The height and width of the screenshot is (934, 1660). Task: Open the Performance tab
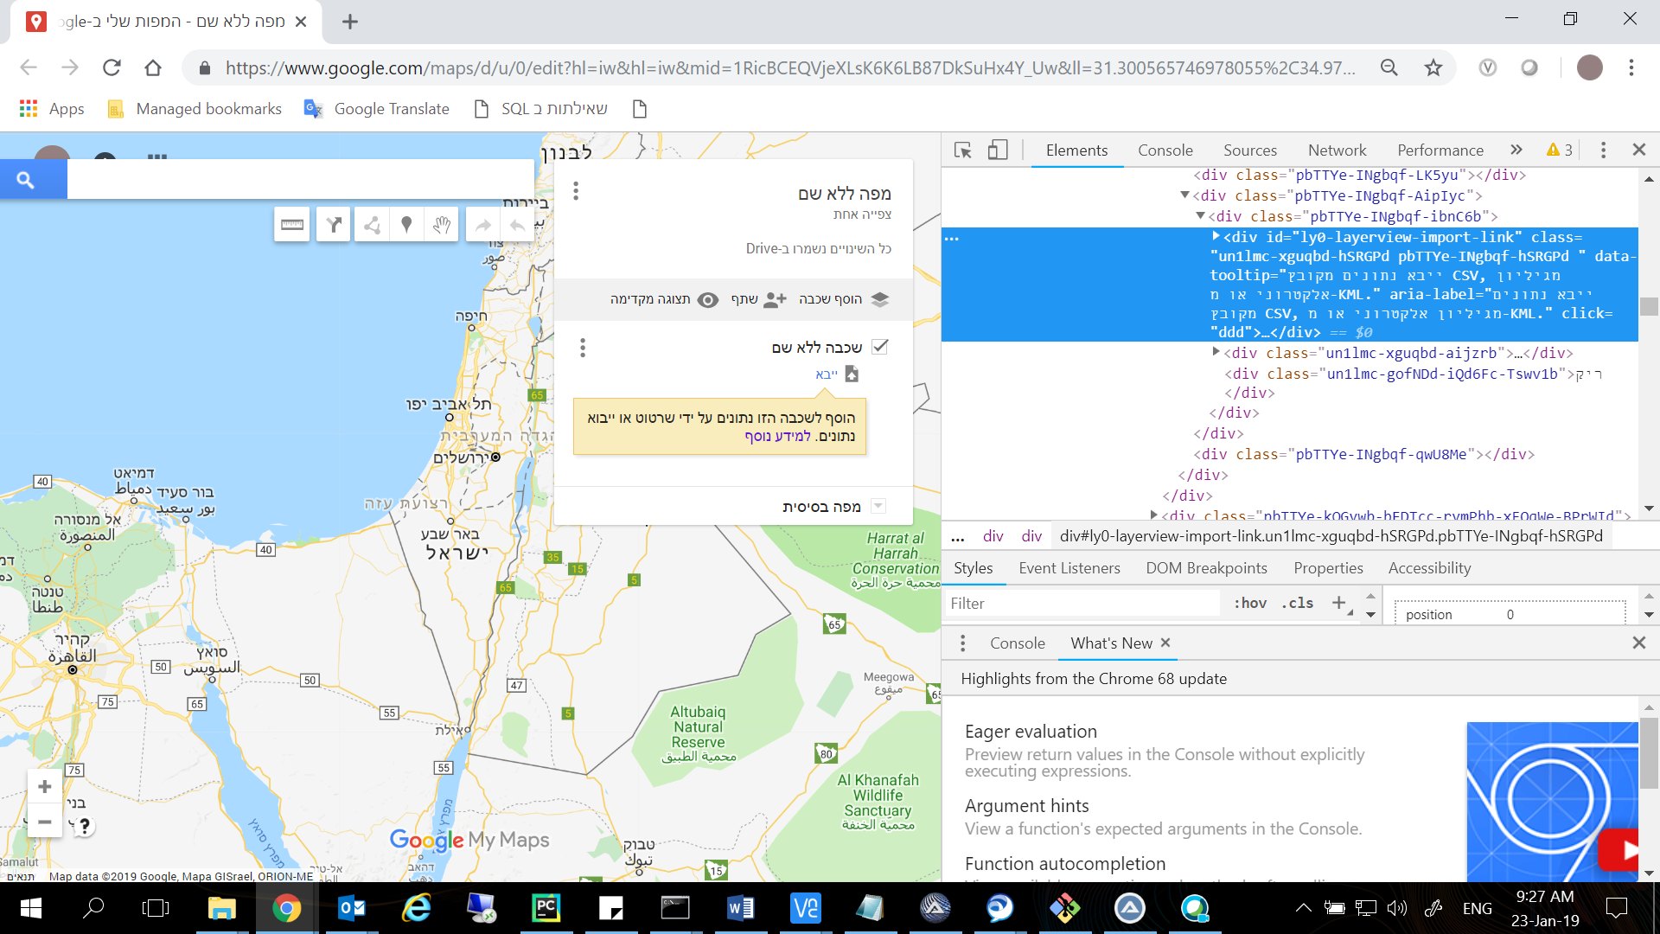[x=1440, y=150]
